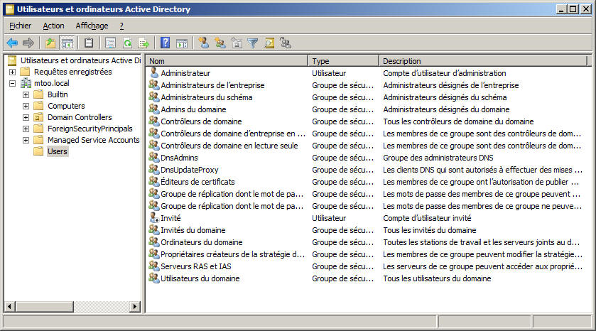Create a new user toolbar icon
This screenshot has height=331, width=596.
(204, 43)
